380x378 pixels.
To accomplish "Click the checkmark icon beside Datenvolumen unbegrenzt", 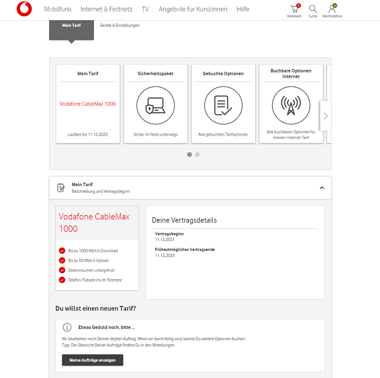I will tap(62, 270).
